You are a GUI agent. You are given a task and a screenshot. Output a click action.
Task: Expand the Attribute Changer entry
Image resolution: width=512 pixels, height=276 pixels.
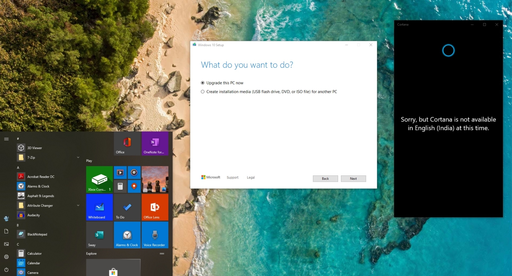point(78,205)
